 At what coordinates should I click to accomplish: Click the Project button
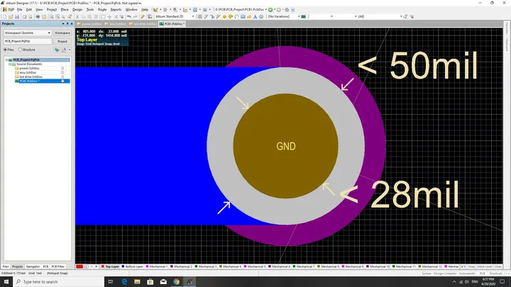(62, 41)
